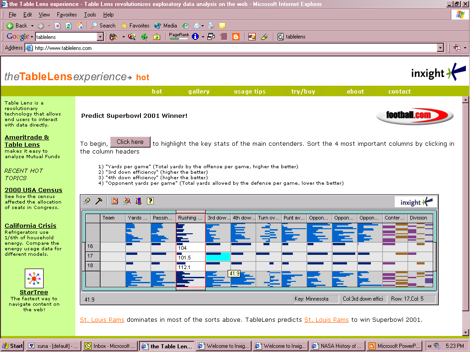The width and height of the screenshot is (470, 352).
Task: Click the page scrollbar down arrow
Action: [x=465, y=332]
